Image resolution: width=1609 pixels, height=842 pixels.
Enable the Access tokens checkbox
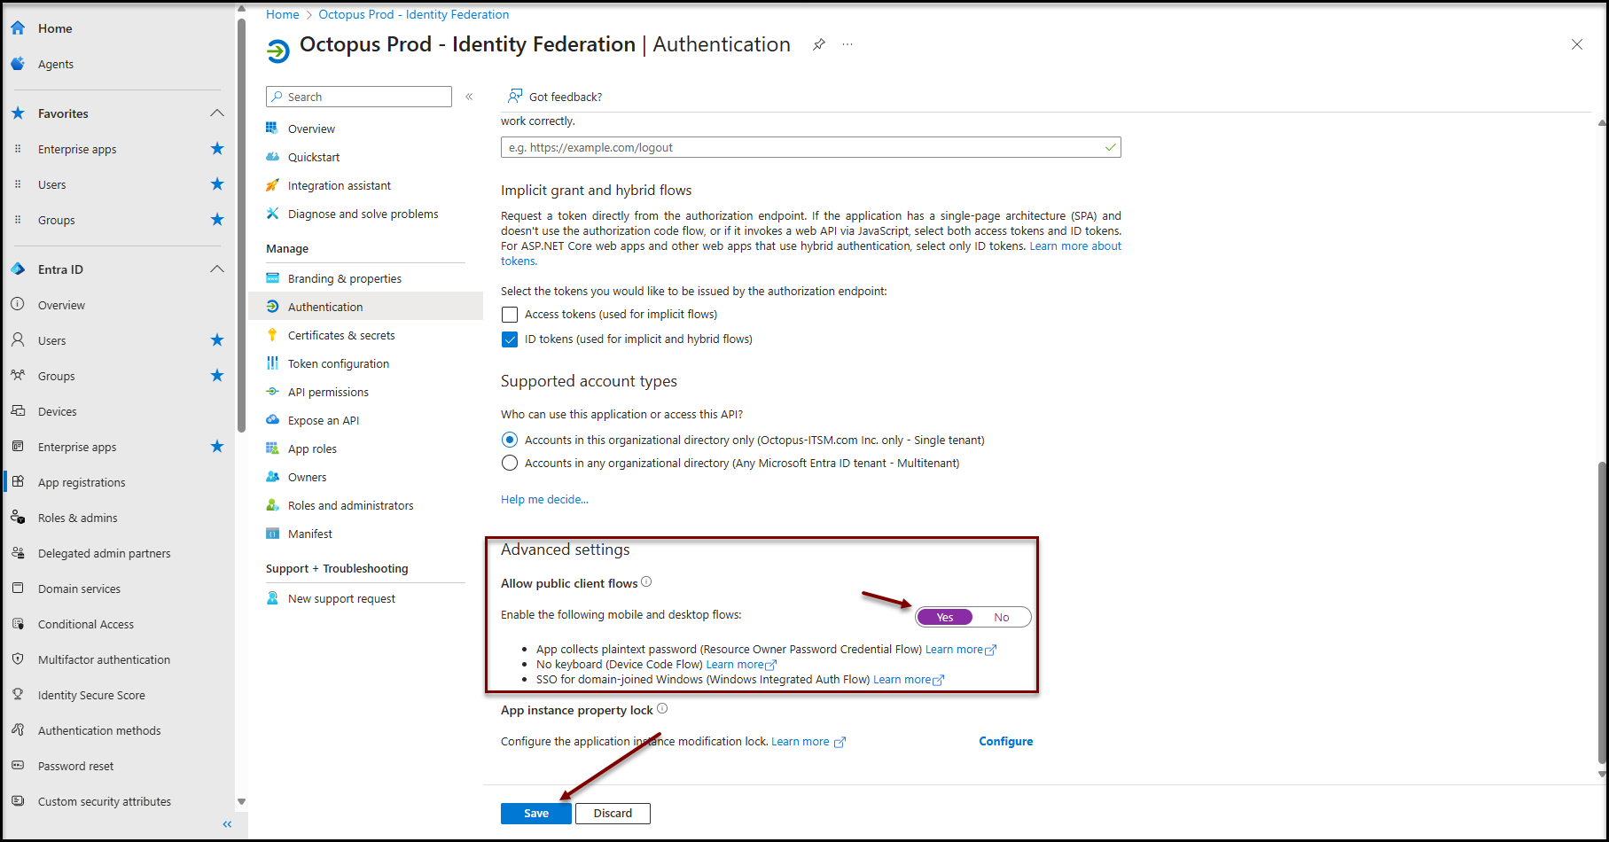(x=510, y=315)
